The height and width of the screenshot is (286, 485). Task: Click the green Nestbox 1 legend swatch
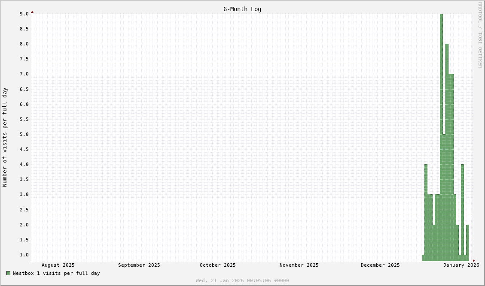[8, 273]
